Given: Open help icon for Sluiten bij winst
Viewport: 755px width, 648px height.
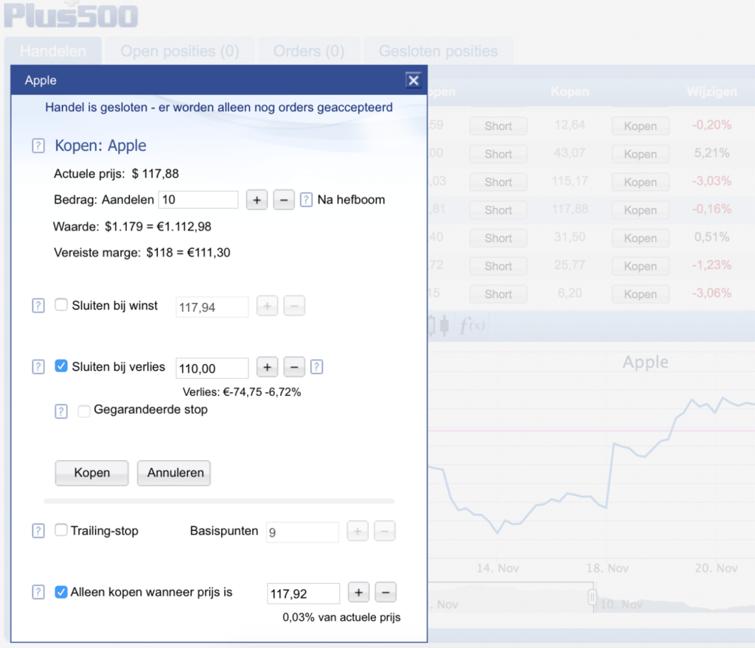Looking at the screenshot, I should click(x=38, y=306).
